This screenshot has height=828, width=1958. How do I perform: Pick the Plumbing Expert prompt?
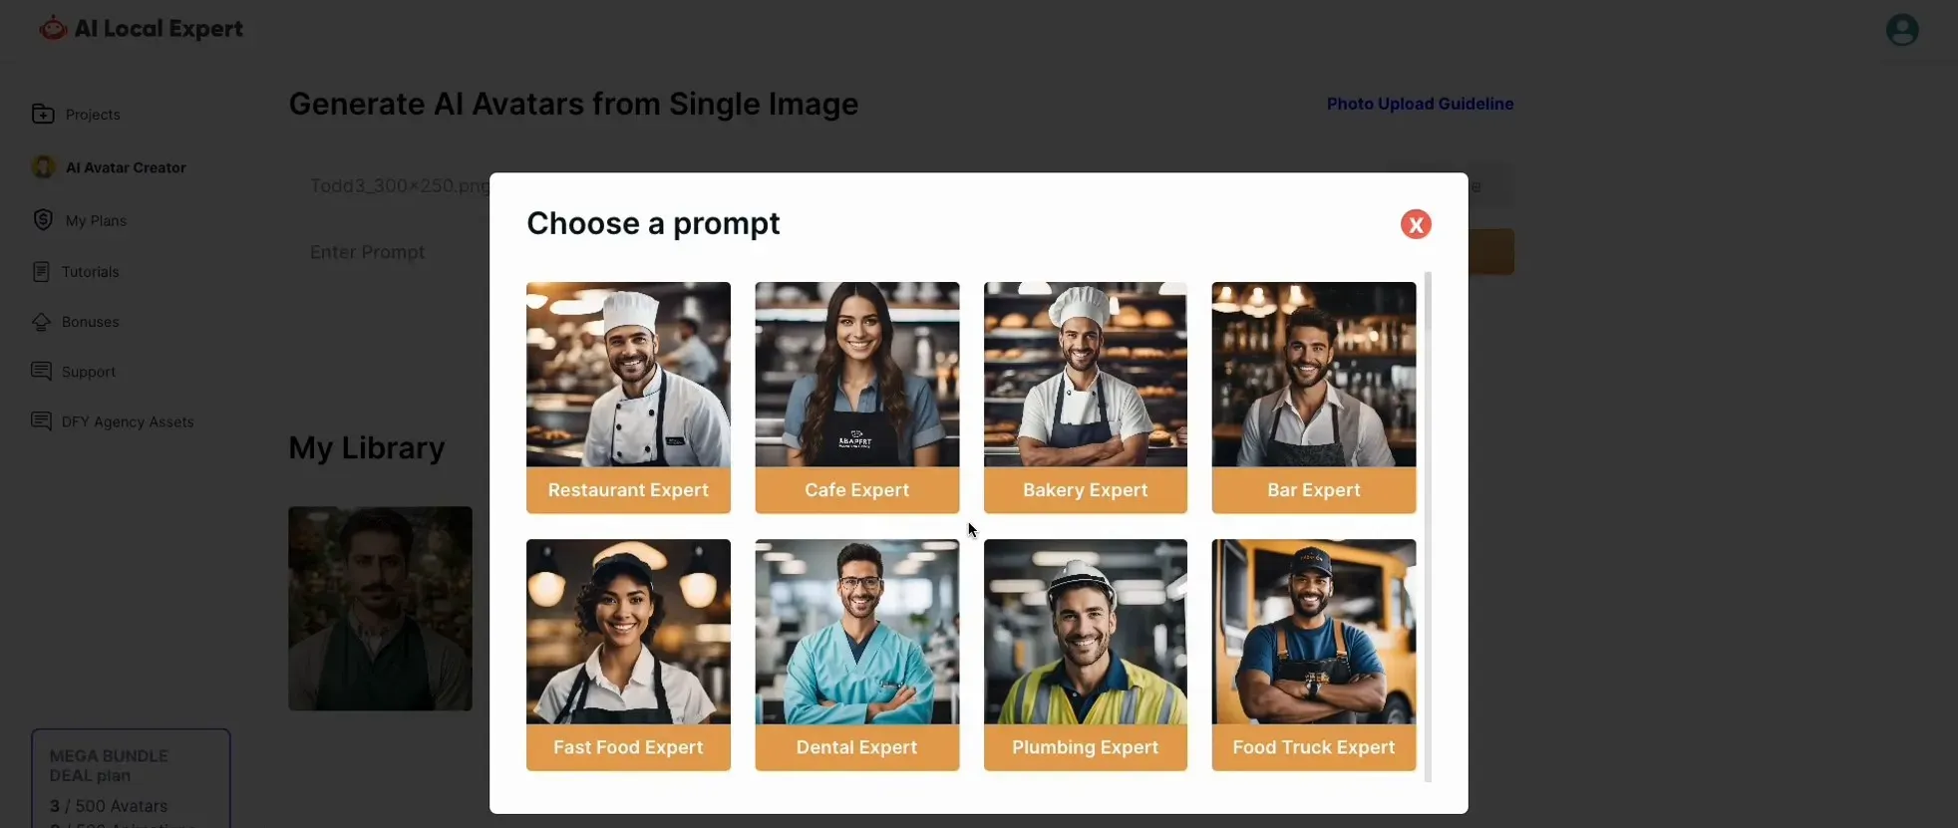1085,655
